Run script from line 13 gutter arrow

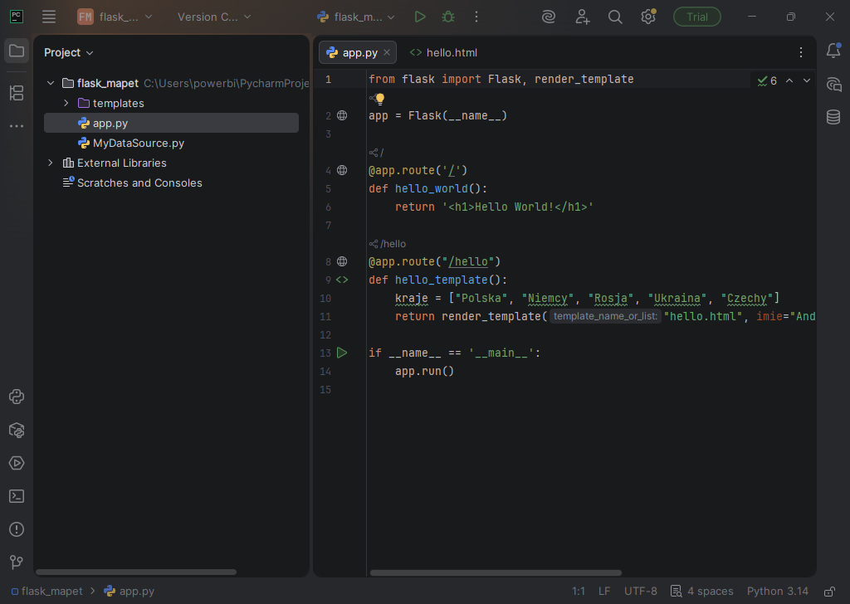tap(342, 353)
